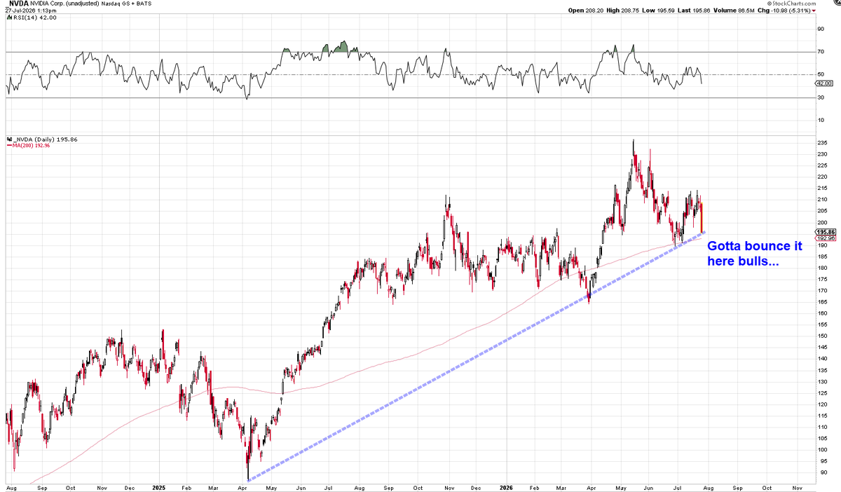The image size is (841, 492).
Task: Click the 185 price axis label
Action: (821, 257)
